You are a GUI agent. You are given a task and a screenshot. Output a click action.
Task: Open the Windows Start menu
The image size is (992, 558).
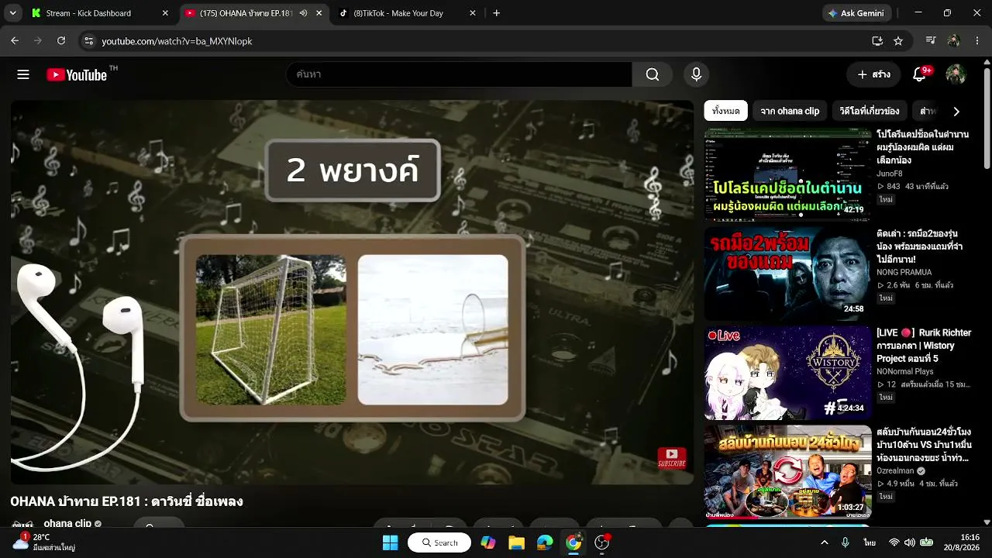(x=390, y=542)
